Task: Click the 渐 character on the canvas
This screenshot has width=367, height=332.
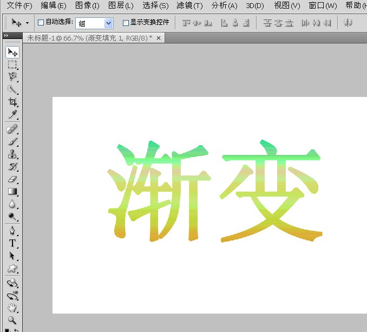Action: coord(159,191)
